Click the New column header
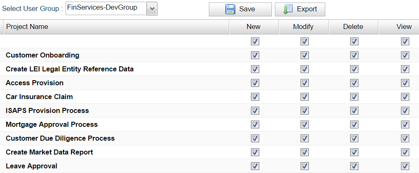Viewport: 419px width, 173px height. (x=253, y=27)
